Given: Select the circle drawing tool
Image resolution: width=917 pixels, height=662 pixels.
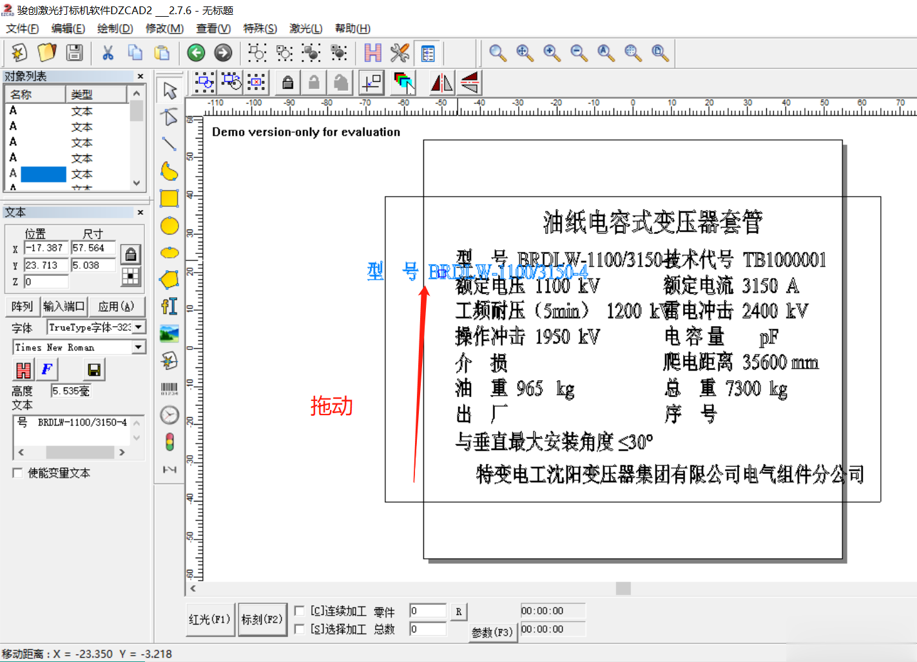Looking at the screenshot, I should coord(169,226).
